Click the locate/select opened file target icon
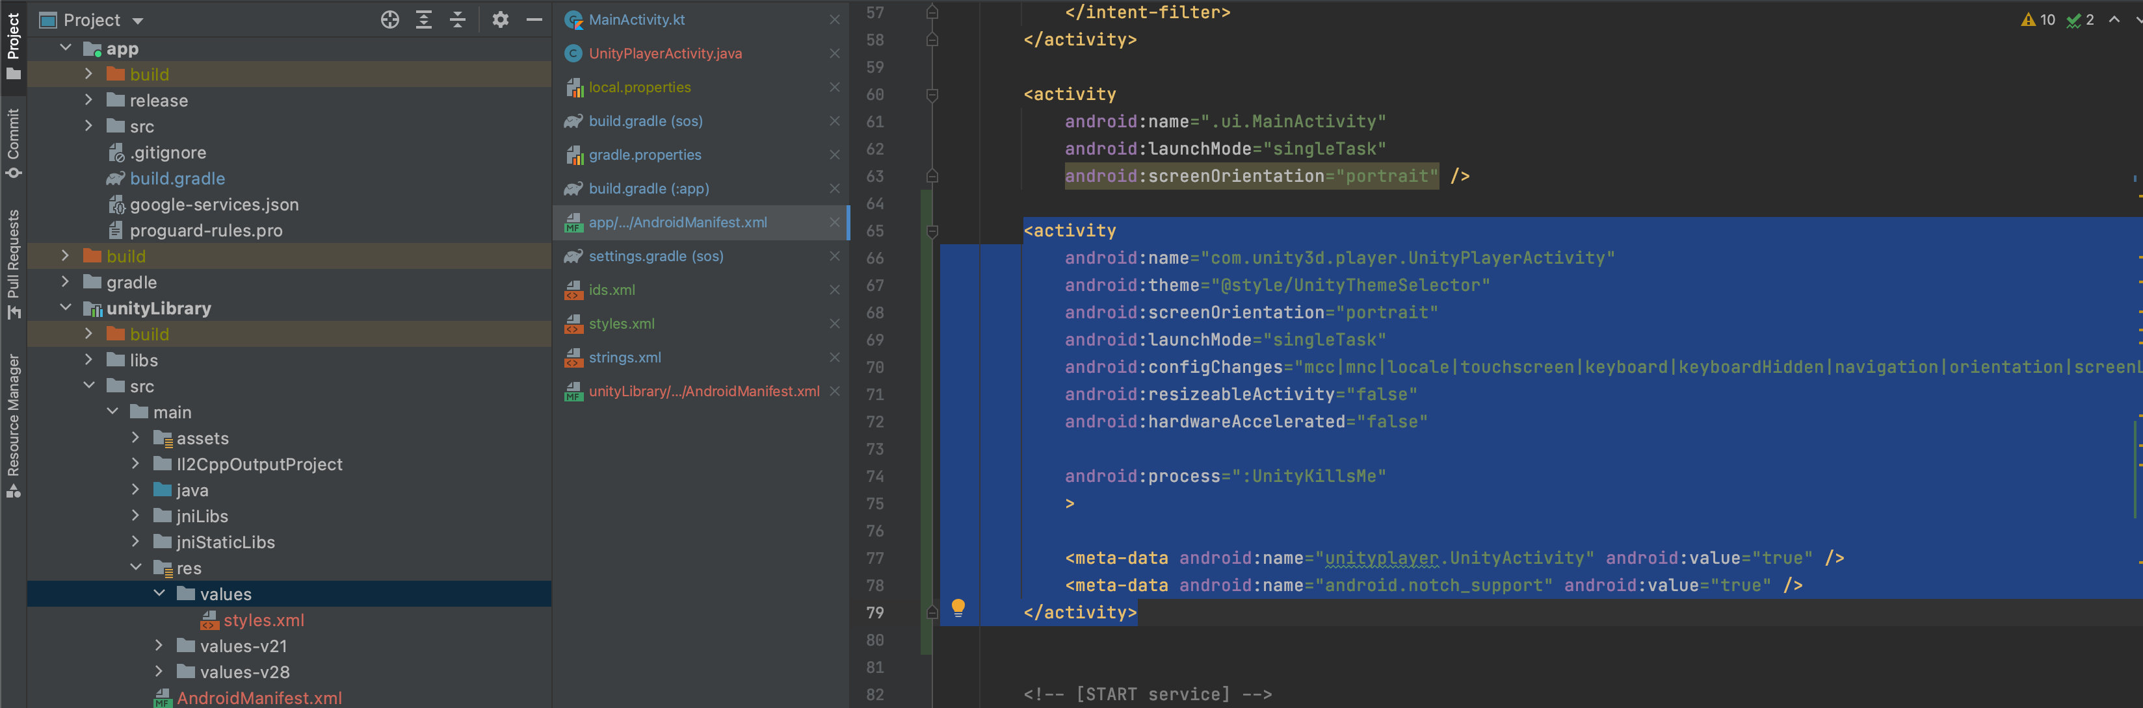This screenshot has height=708, width=2143. point(389,20)
